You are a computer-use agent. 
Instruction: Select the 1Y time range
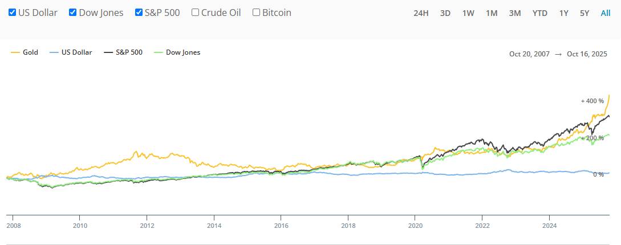click(563, 13)
